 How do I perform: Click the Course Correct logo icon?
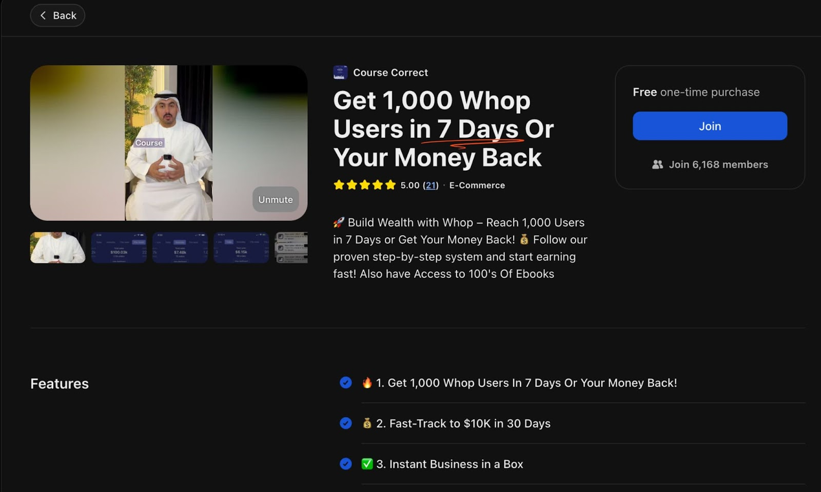(x=340, y=72)
